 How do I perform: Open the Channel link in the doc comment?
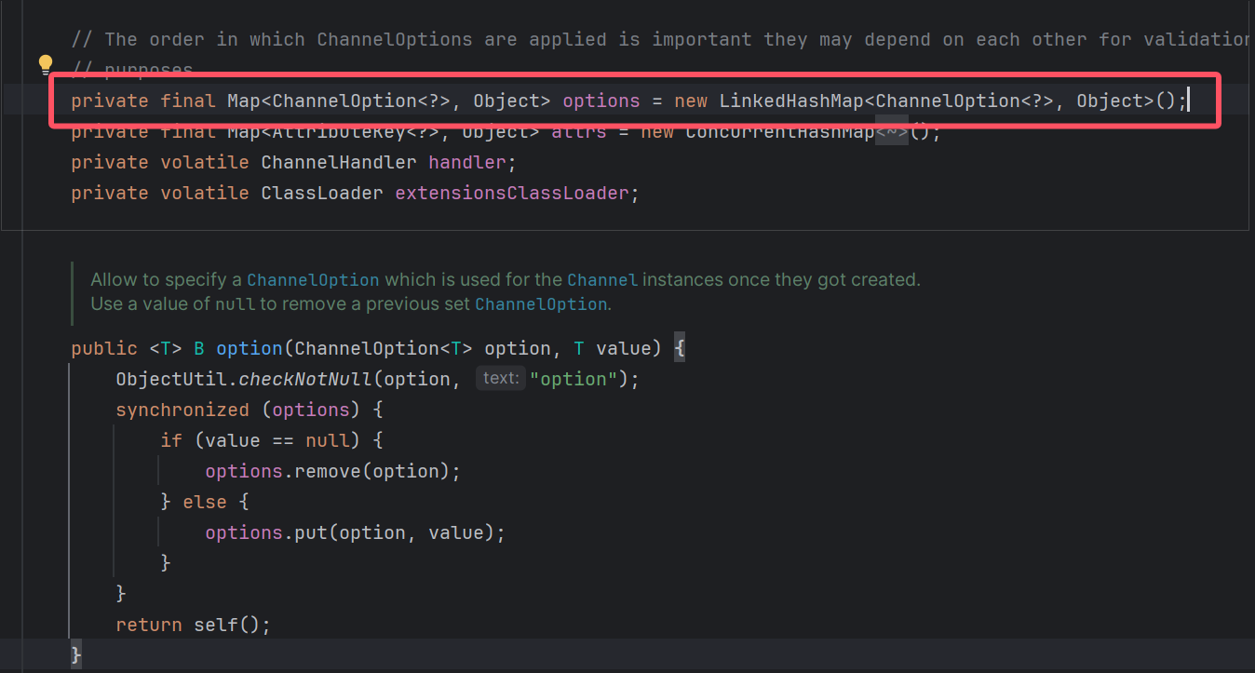click(x=602, y=280)
